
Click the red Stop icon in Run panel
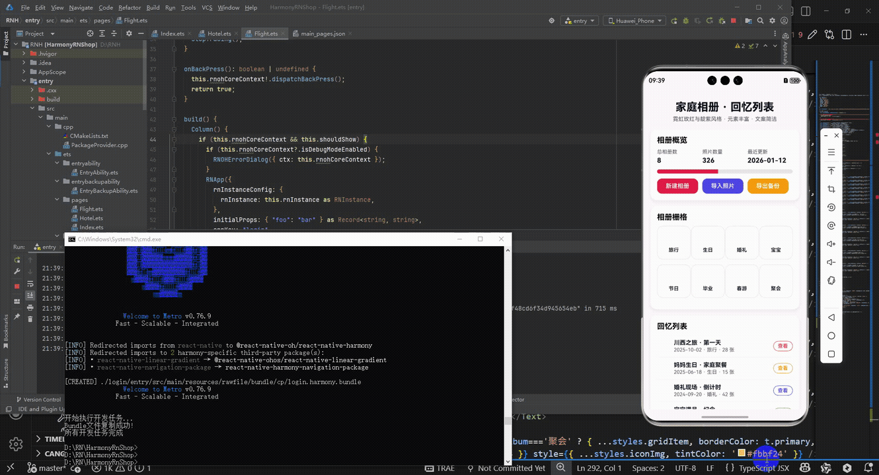[17, 286]
